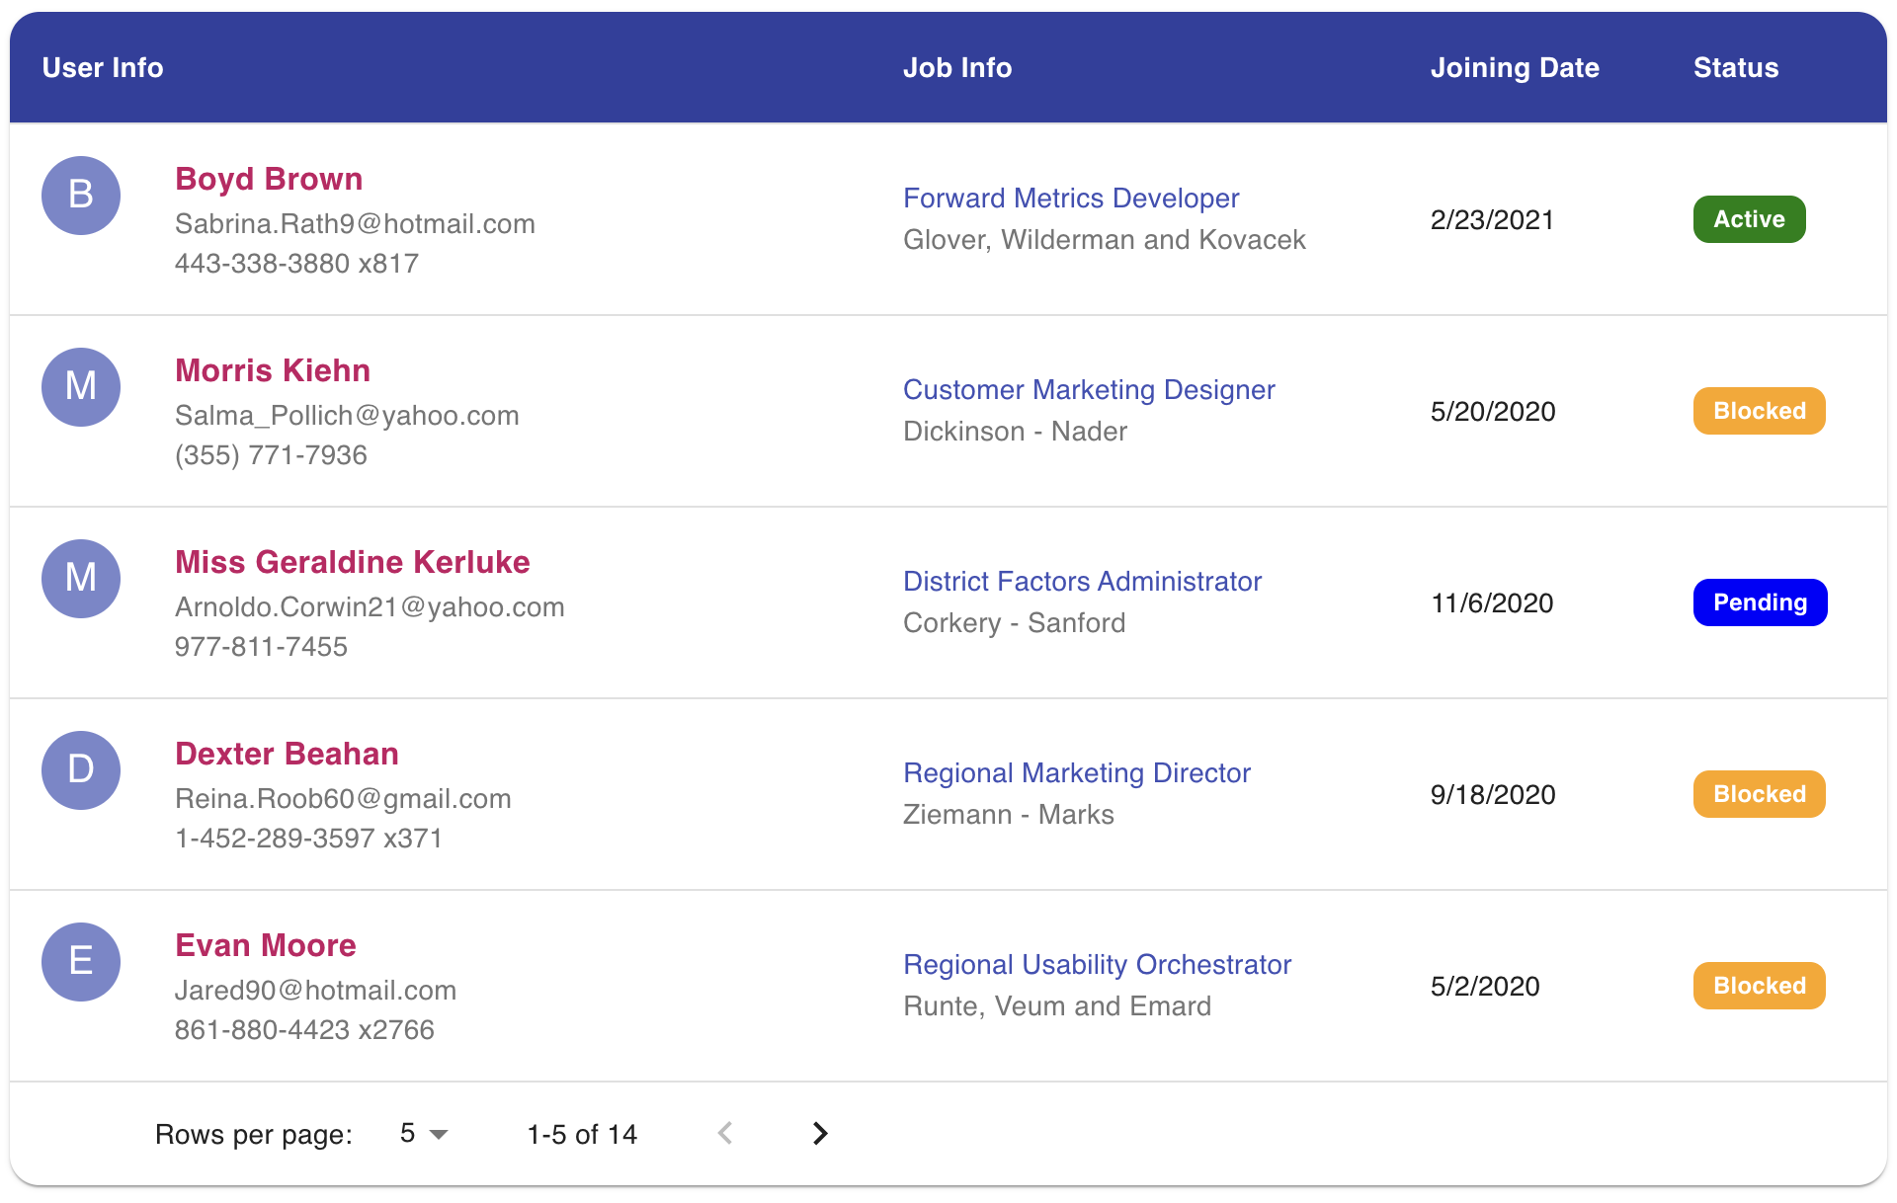Click the Active status badge for Boyd Brown

click(1749, 218)
